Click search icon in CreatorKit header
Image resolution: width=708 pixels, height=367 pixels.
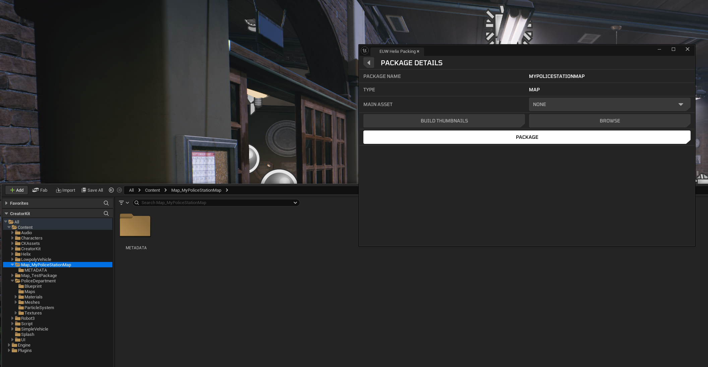106,213
